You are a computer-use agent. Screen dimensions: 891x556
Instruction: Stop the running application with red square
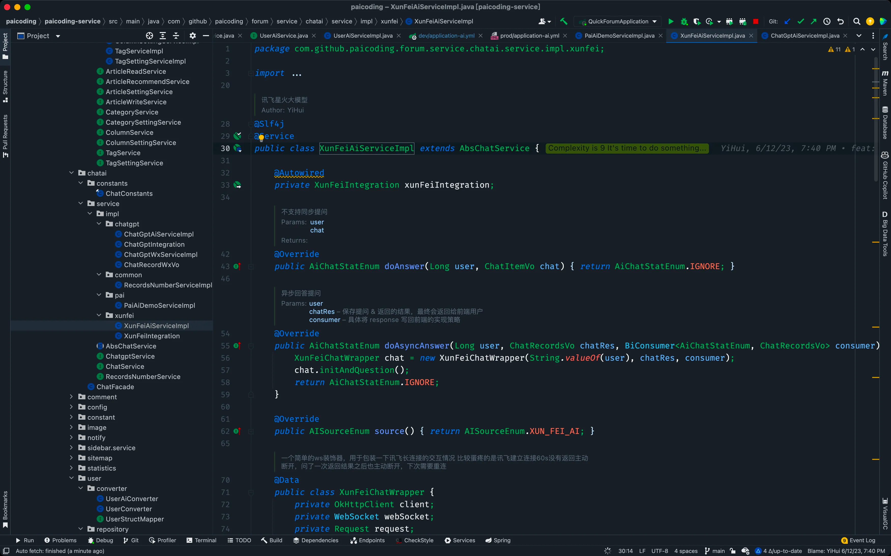click(x=755, y=21)
